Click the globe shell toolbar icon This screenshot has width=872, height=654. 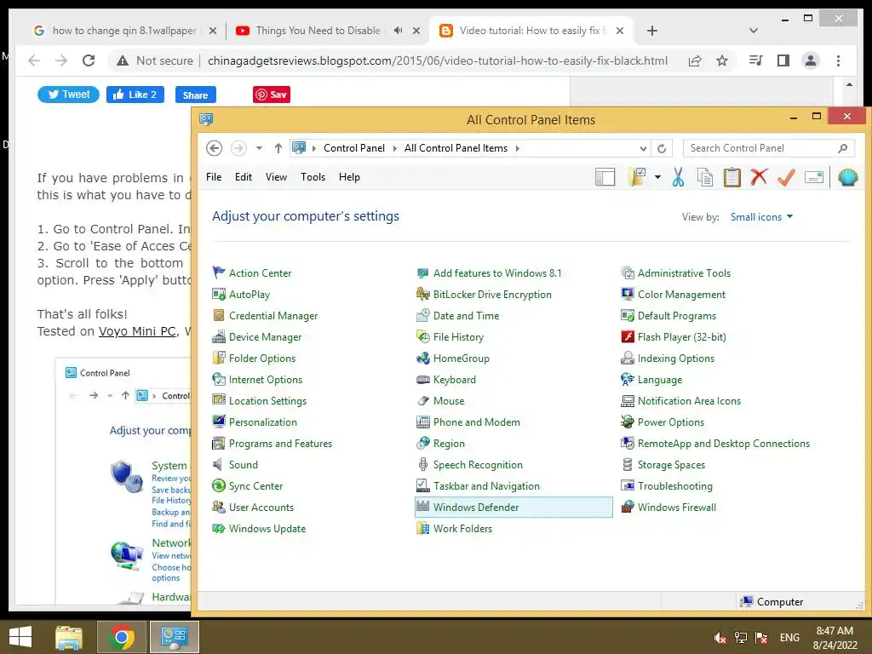(847, 177)
